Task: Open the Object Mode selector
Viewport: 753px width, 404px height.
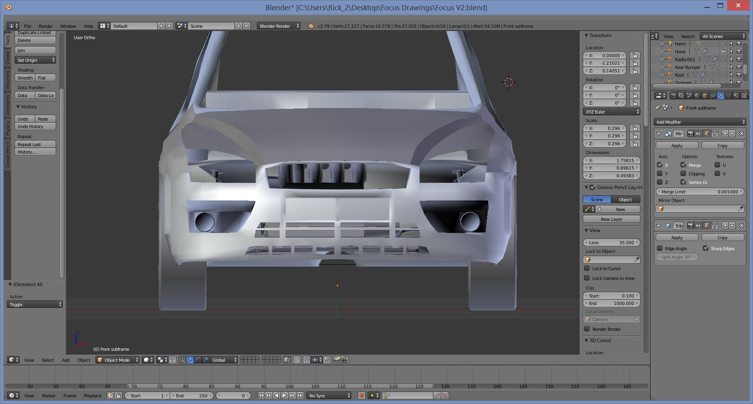Action: pos(118,360)
